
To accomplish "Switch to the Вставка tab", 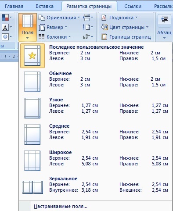I will coord(44,6).
